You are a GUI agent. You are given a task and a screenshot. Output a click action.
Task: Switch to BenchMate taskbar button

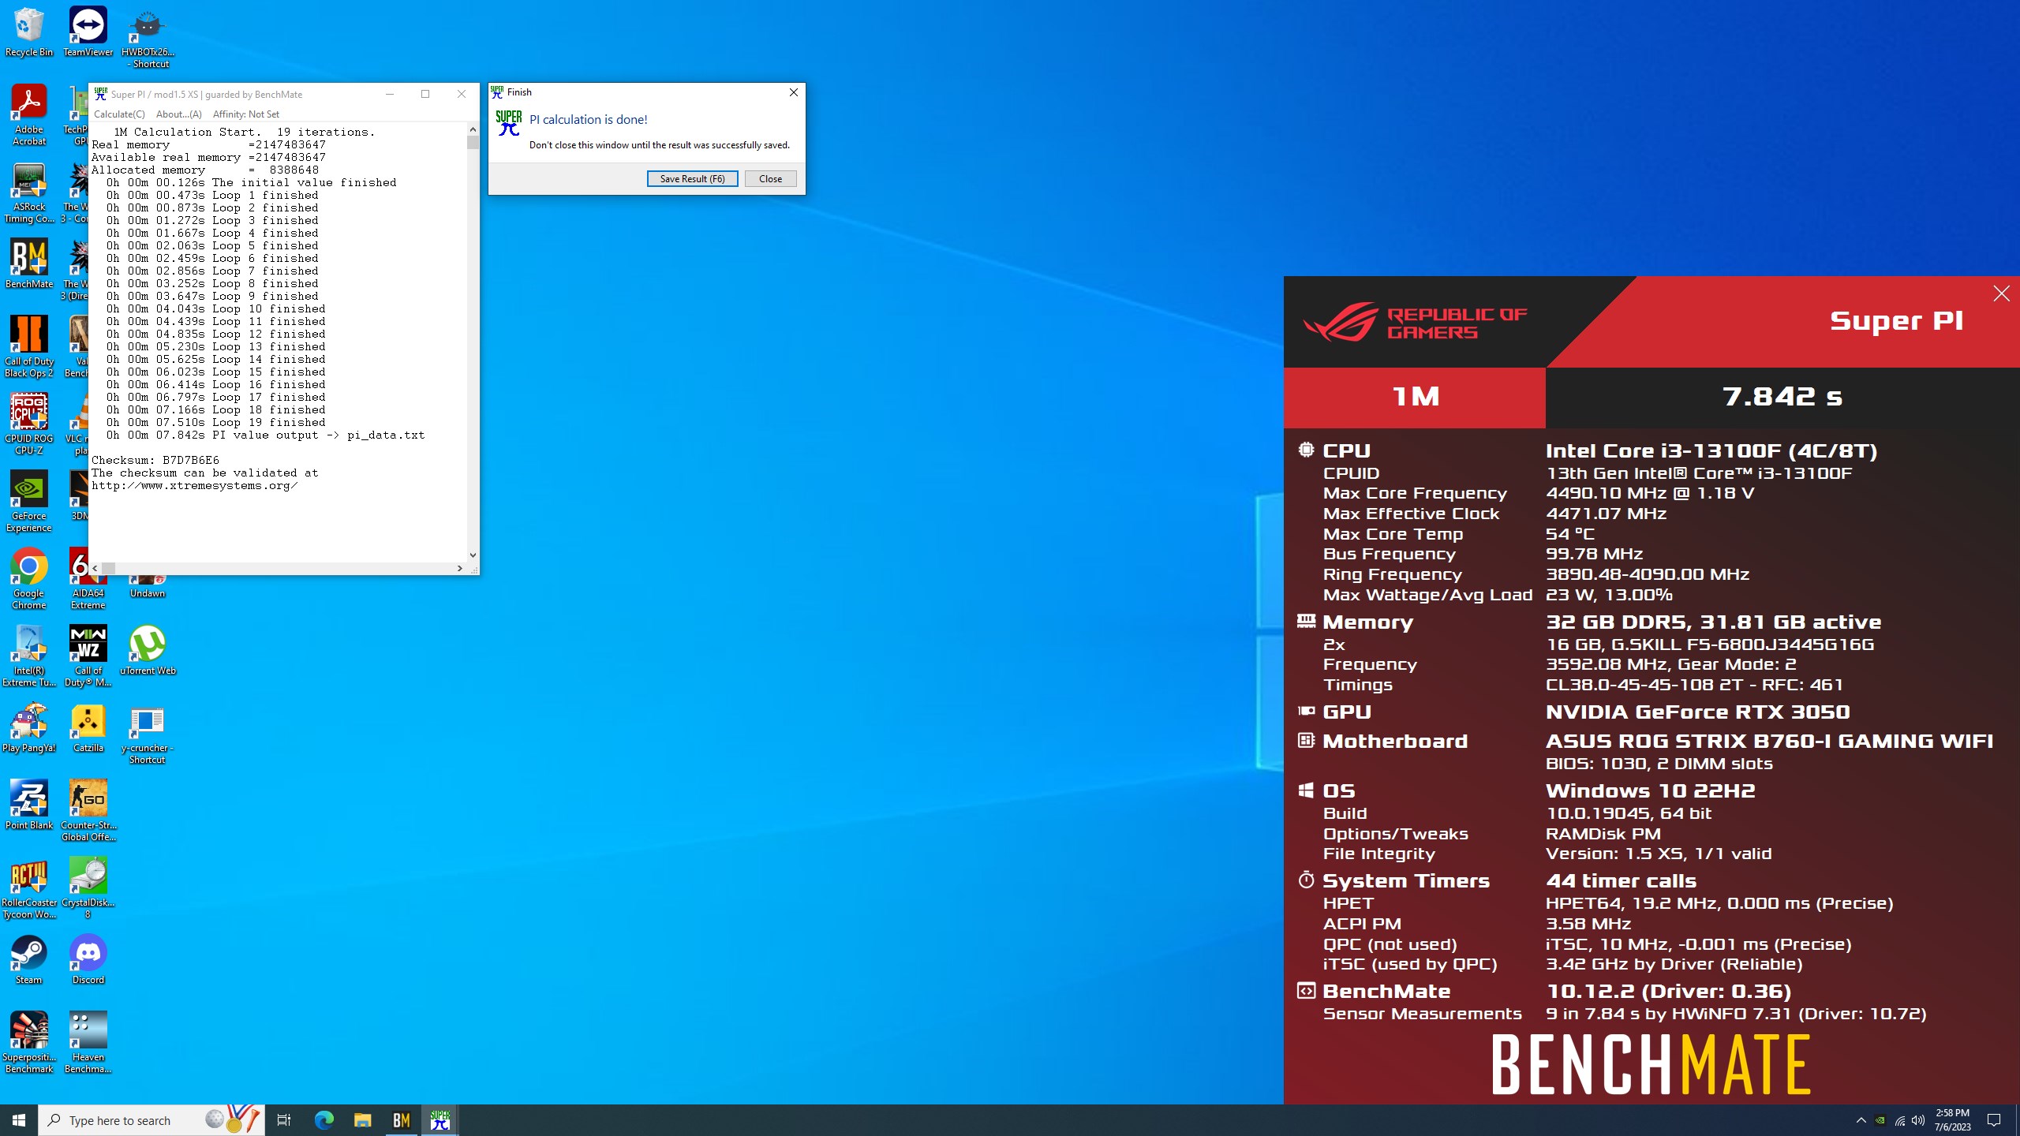click(402, 1120)
